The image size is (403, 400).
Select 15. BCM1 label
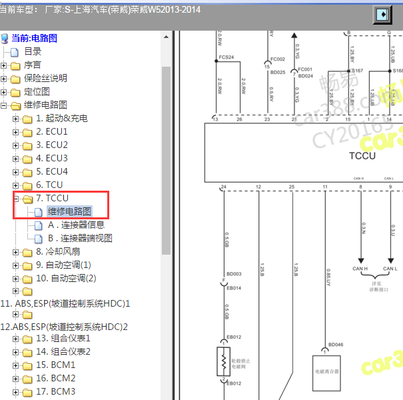pos(55,365)
